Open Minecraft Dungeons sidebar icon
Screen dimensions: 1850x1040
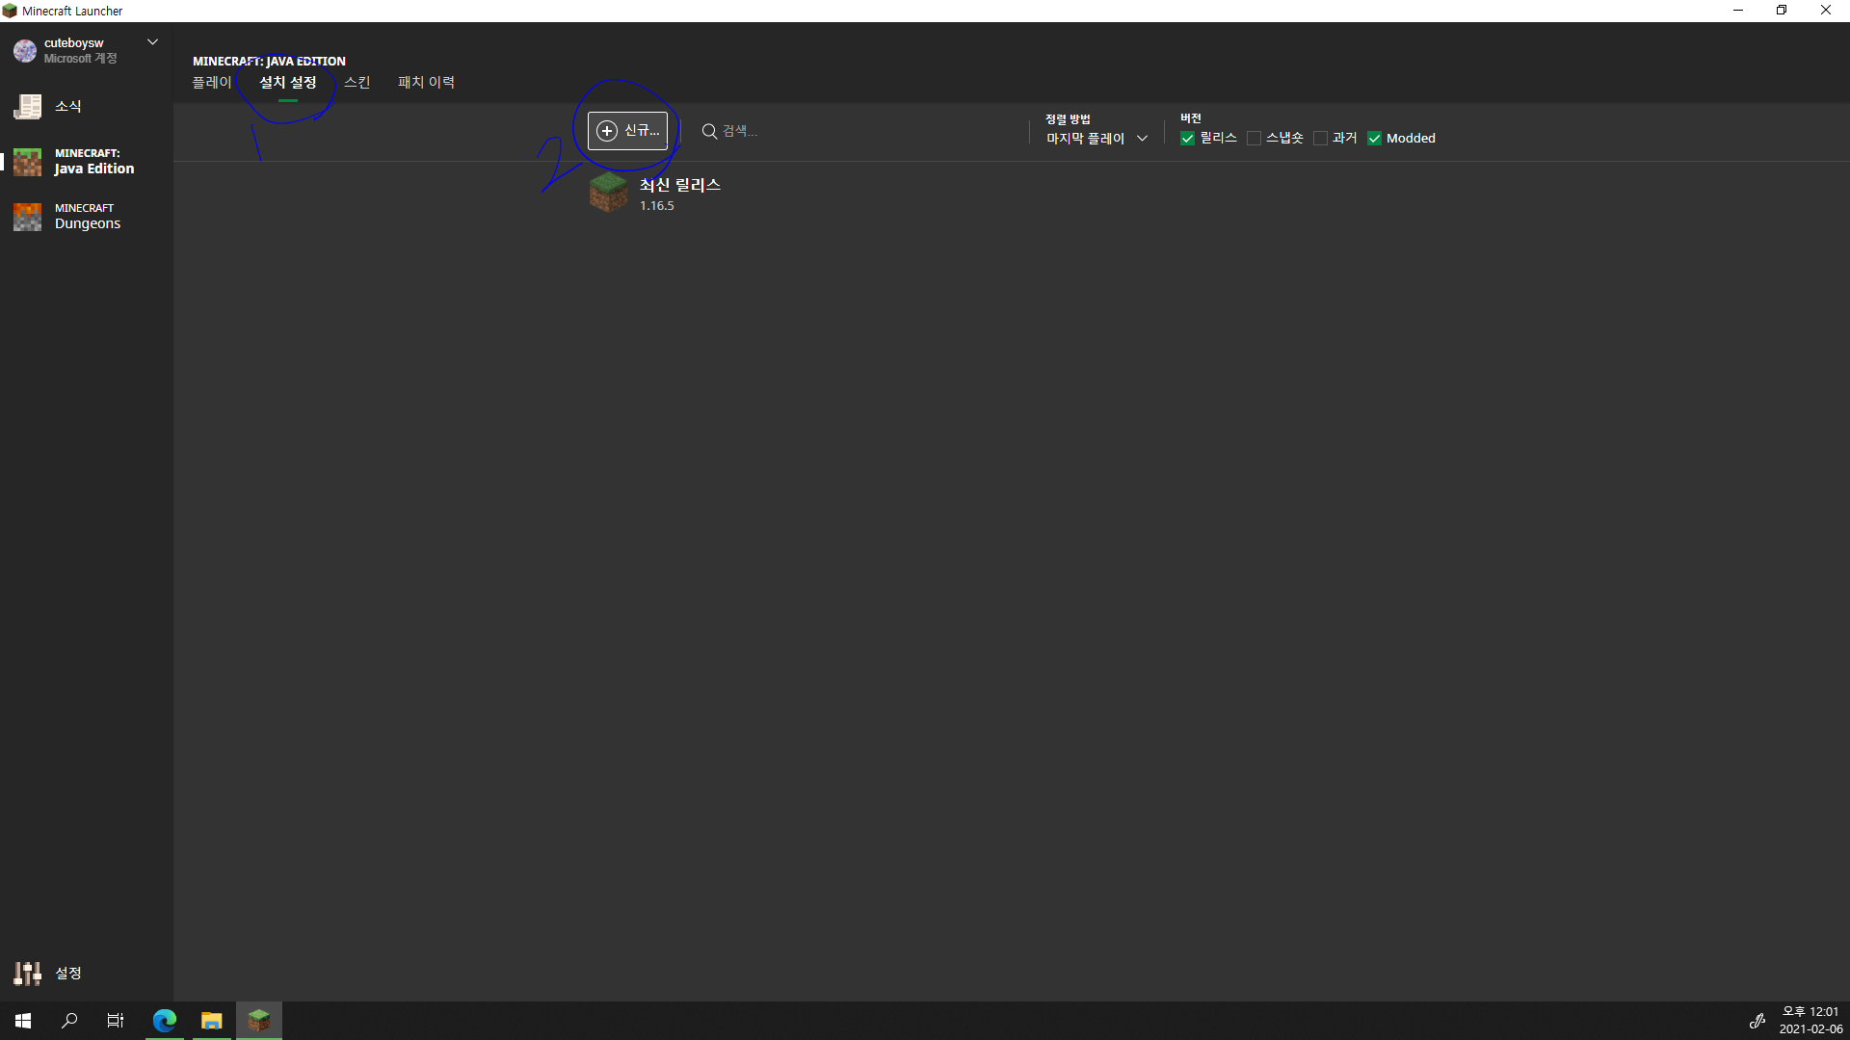tap(27, 217)
